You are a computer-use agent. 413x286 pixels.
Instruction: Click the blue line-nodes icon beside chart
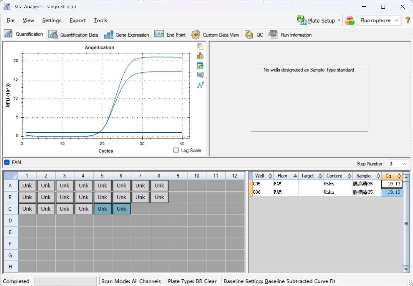pos(200,85)
